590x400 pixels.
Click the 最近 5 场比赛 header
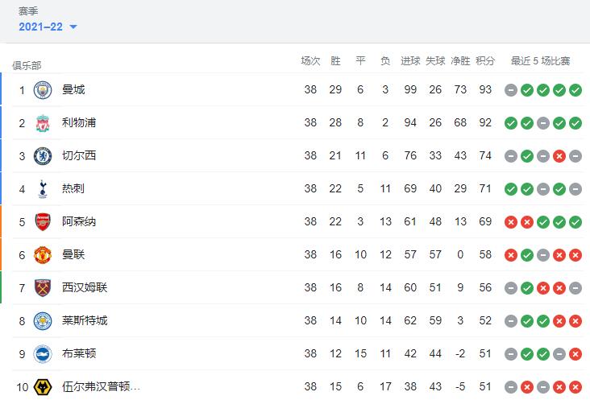point(540,61)
